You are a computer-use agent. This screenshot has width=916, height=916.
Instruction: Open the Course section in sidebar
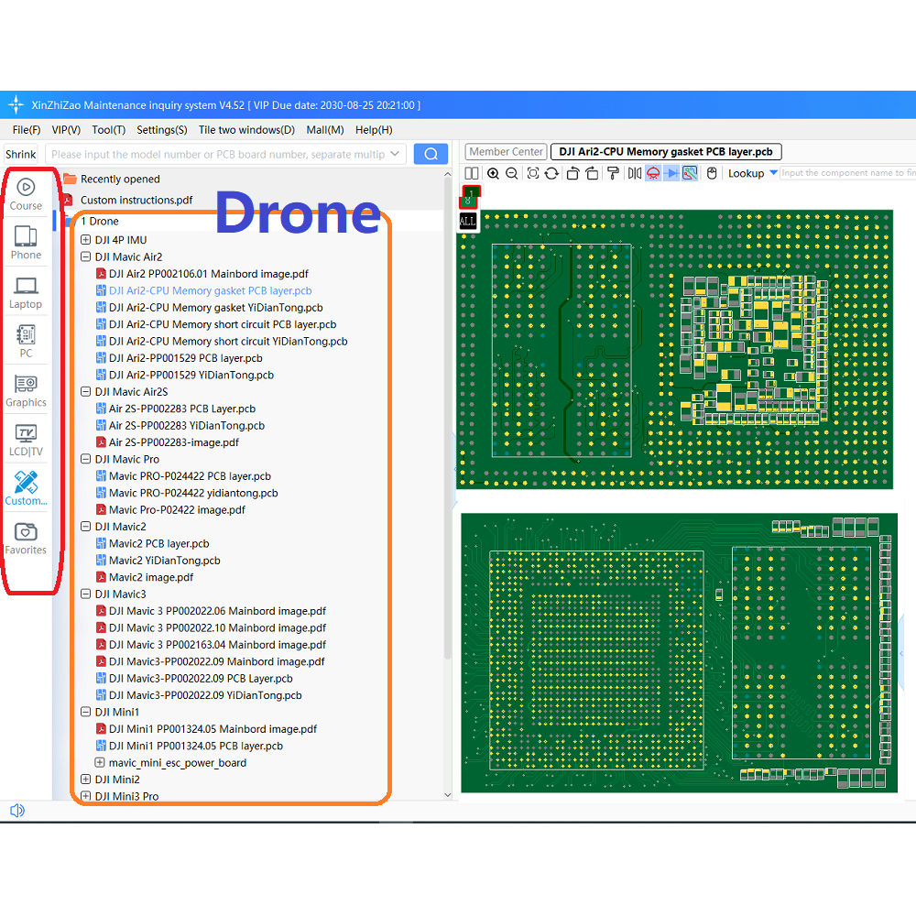(26, 194)
